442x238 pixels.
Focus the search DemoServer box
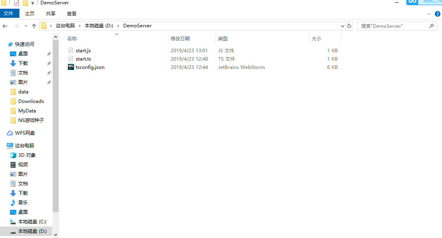click(x=397, y=26)
